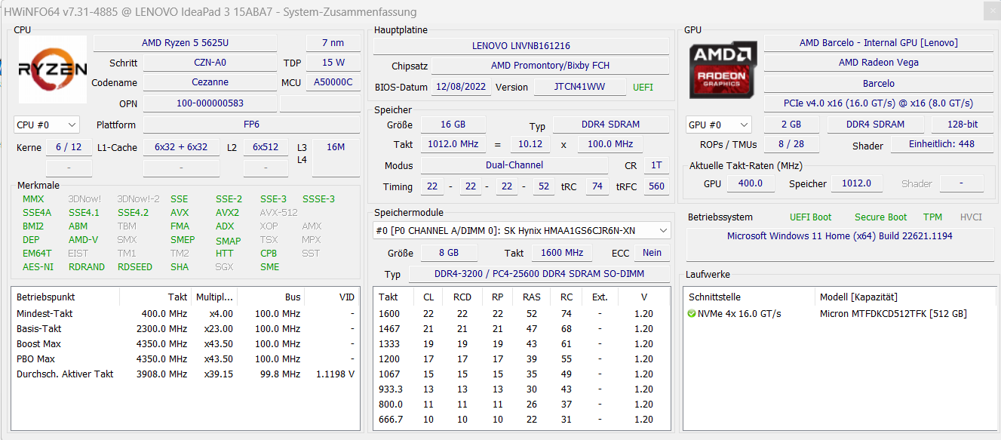Select the Basis-Takt row
Screen dimensions: 1001x440
pos(186,328)
